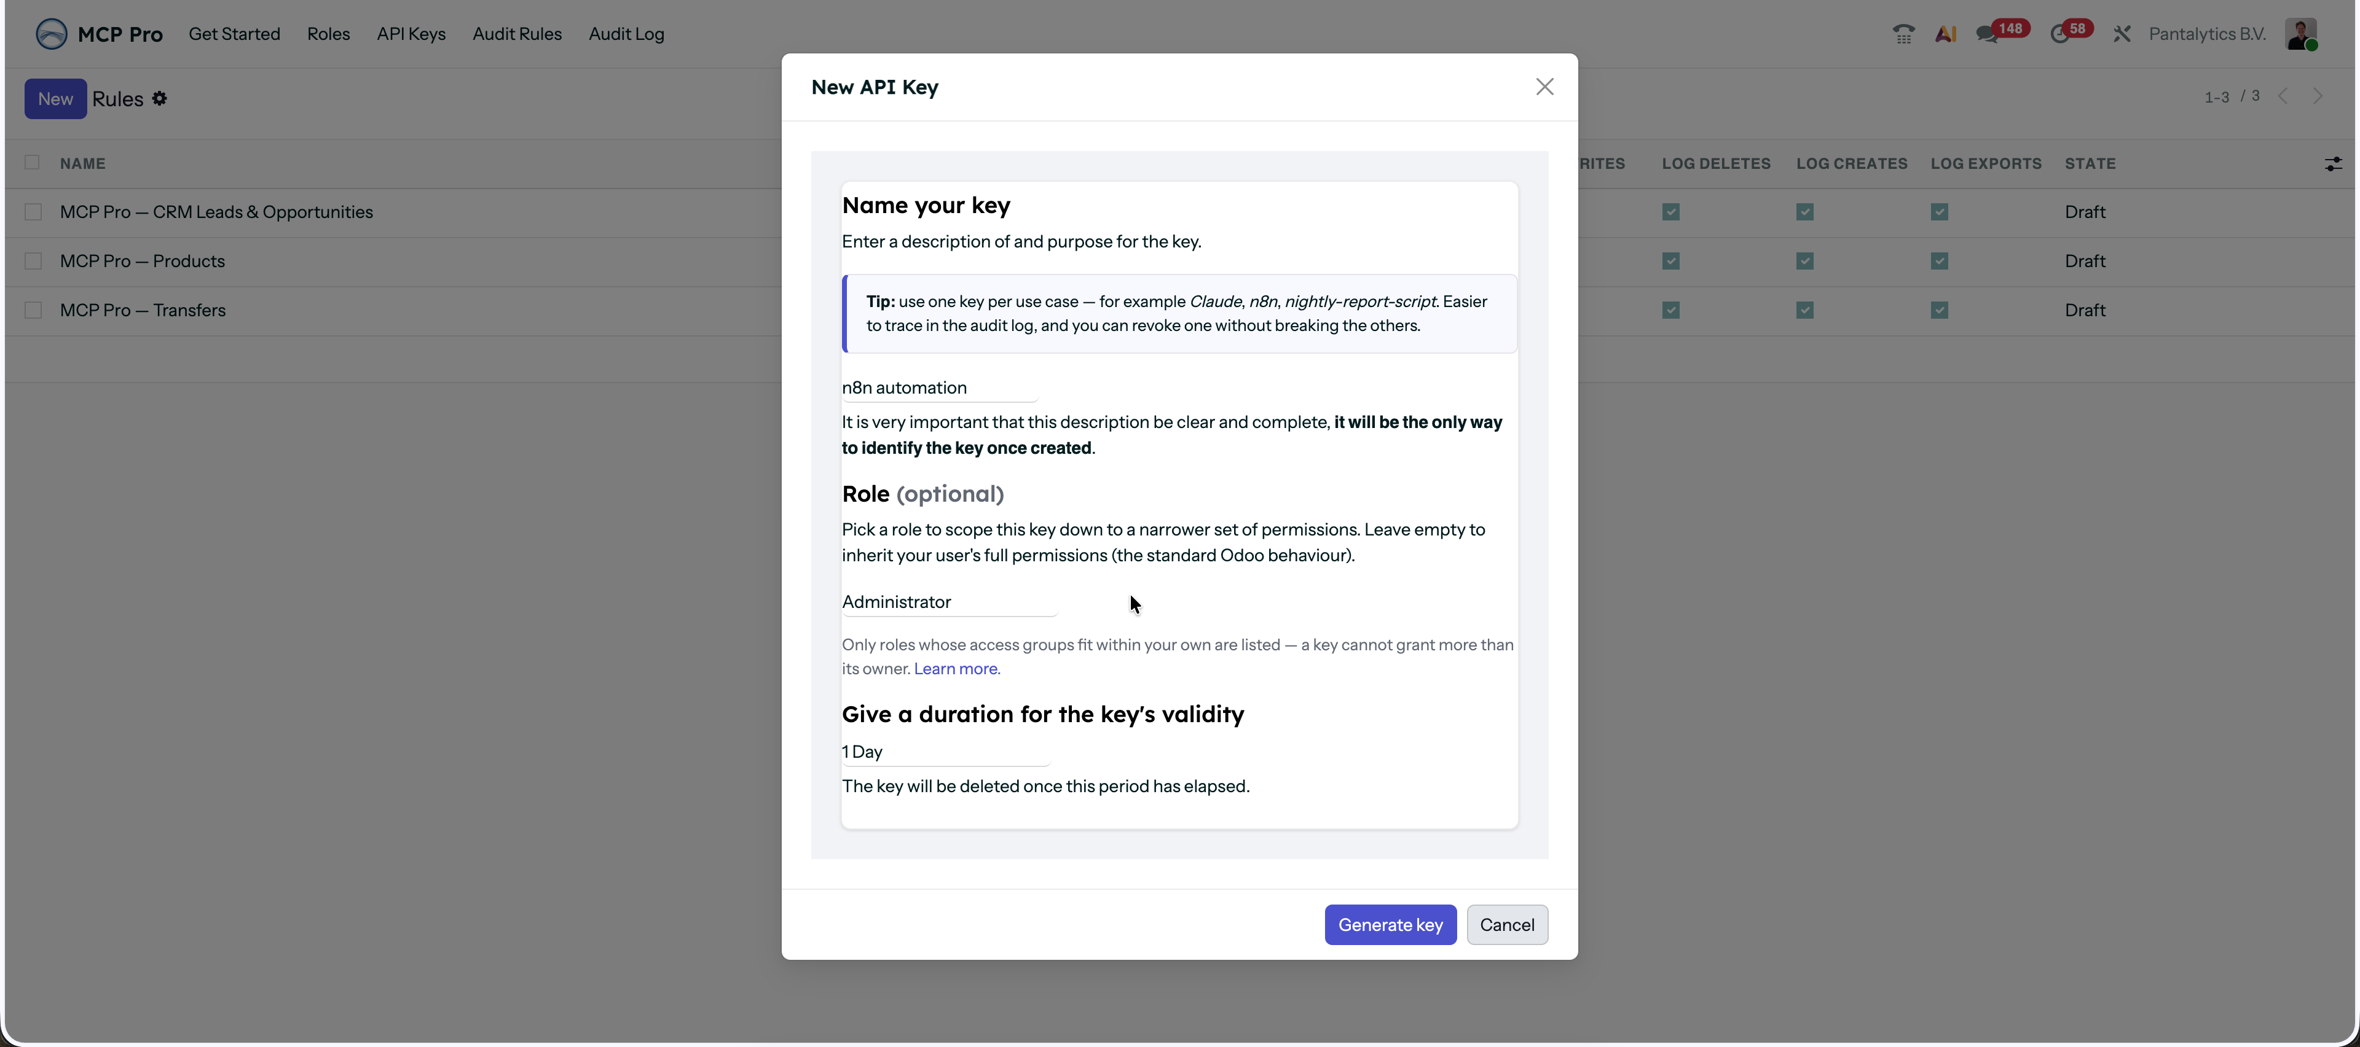Sort by the LOG EXPORTS column header
This screenshot has height=1047, width=2360.
click(x=1986, y=164)
